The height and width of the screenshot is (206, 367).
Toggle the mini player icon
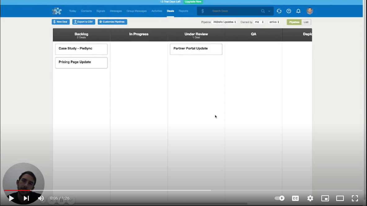tap(325, 198)
